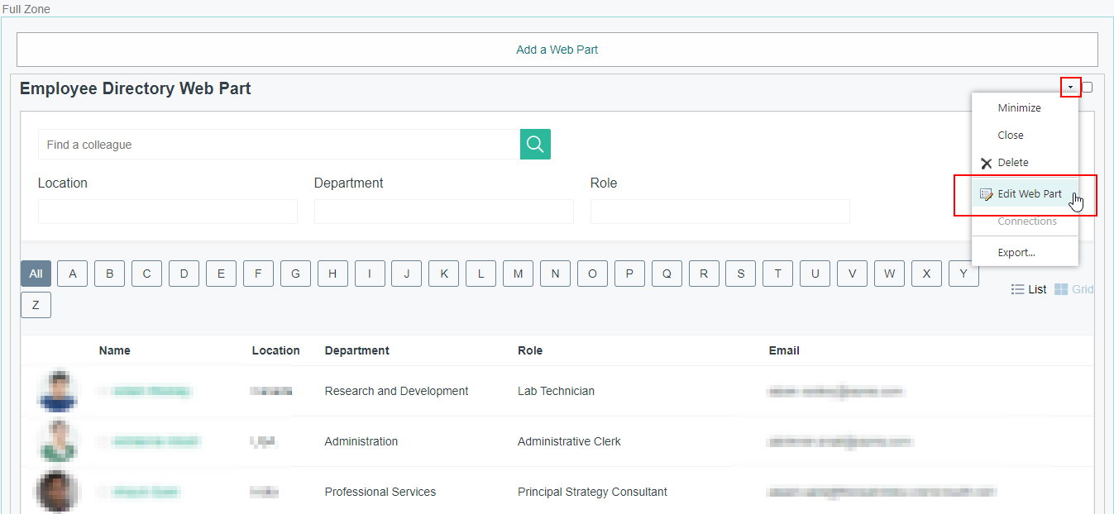Image resolution: width=1114 pixels, height=514 pixels.
Task: Filter directory by letter M
Action: [518, 274]
